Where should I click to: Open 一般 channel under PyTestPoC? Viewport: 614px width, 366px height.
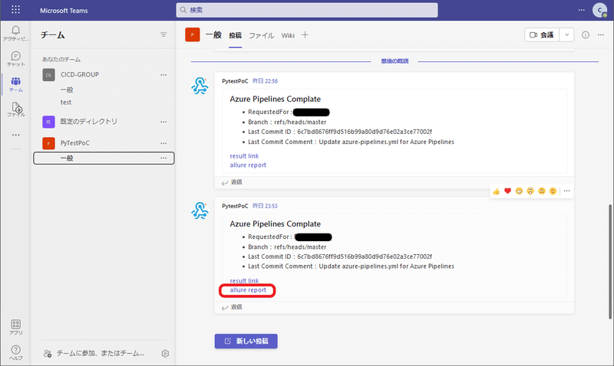(x=104, y=158)
